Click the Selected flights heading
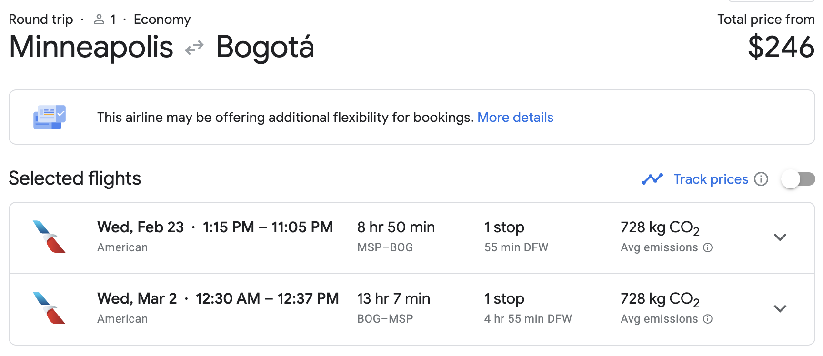Viewport: 823px width, 356px height. [75, 178]
